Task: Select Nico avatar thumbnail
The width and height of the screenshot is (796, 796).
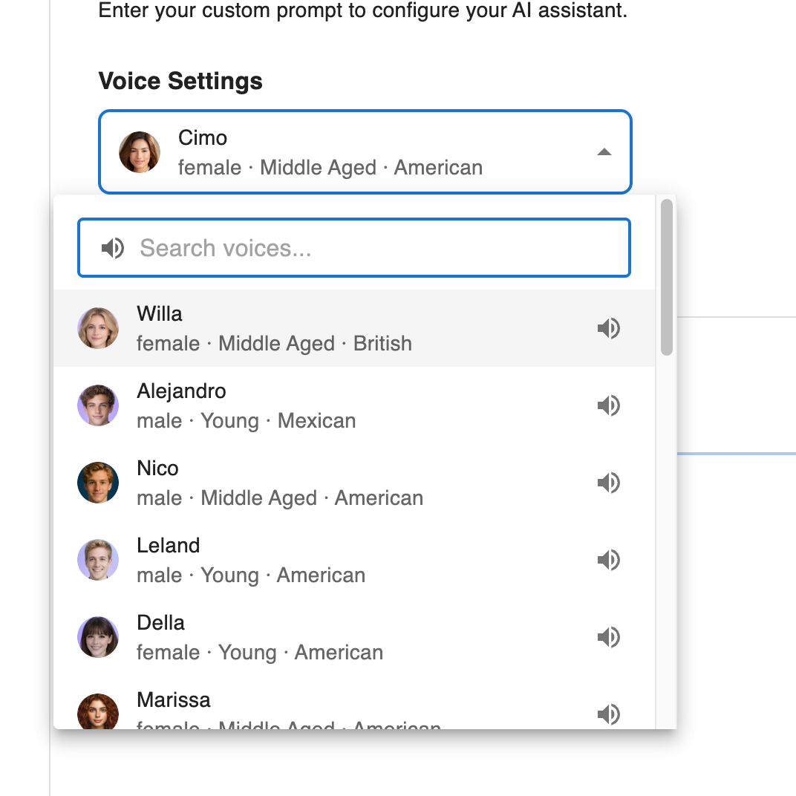Action: 98,482
